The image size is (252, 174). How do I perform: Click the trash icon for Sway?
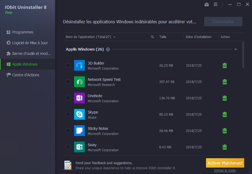(225, 147)
